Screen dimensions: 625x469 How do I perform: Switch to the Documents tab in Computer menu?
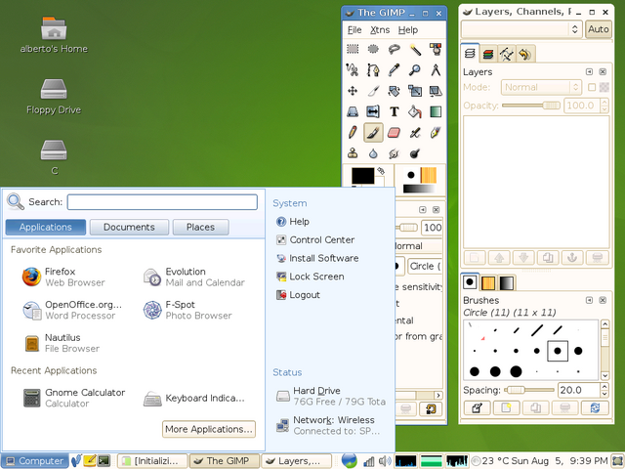(129, 227)
